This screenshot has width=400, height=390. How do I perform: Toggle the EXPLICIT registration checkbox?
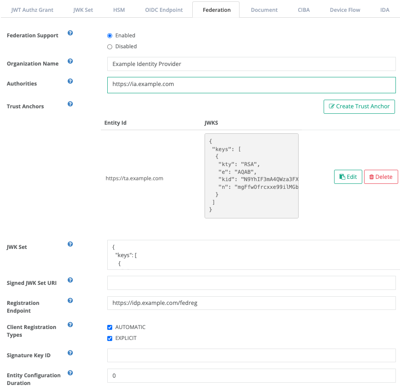pyautogui.click(x=110, y=339)
